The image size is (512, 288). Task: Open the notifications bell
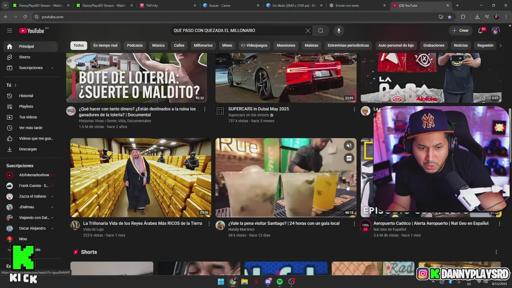(x=481, y=31)
